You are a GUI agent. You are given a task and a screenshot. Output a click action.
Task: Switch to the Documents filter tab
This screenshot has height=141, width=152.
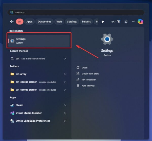(x=45, y=22)
